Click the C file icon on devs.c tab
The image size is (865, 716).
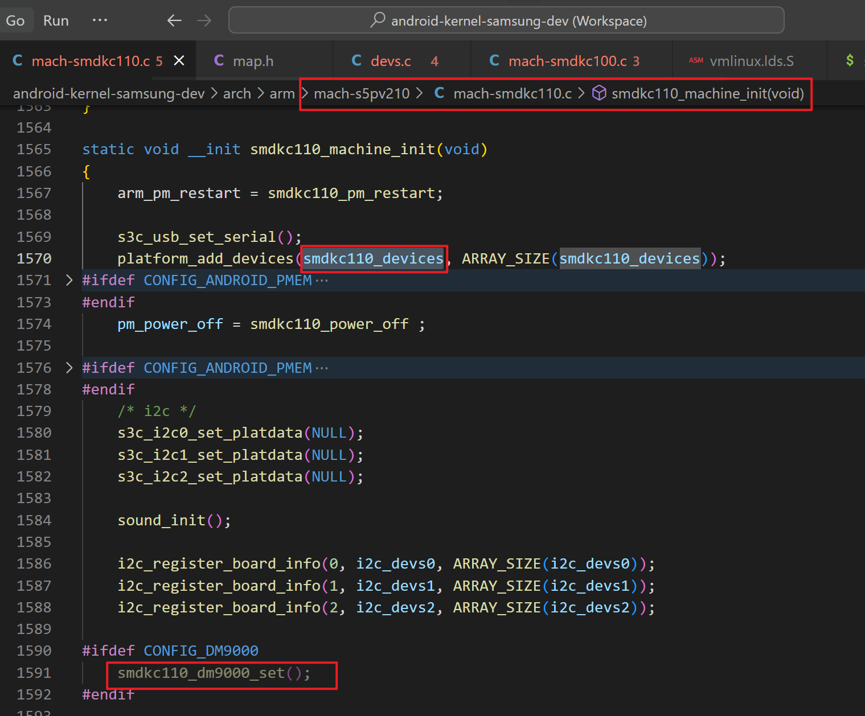coord(356,60)
